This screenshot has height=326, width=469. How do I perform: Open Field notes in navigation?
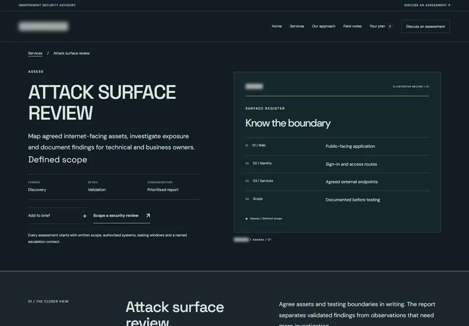coord(352,26)
